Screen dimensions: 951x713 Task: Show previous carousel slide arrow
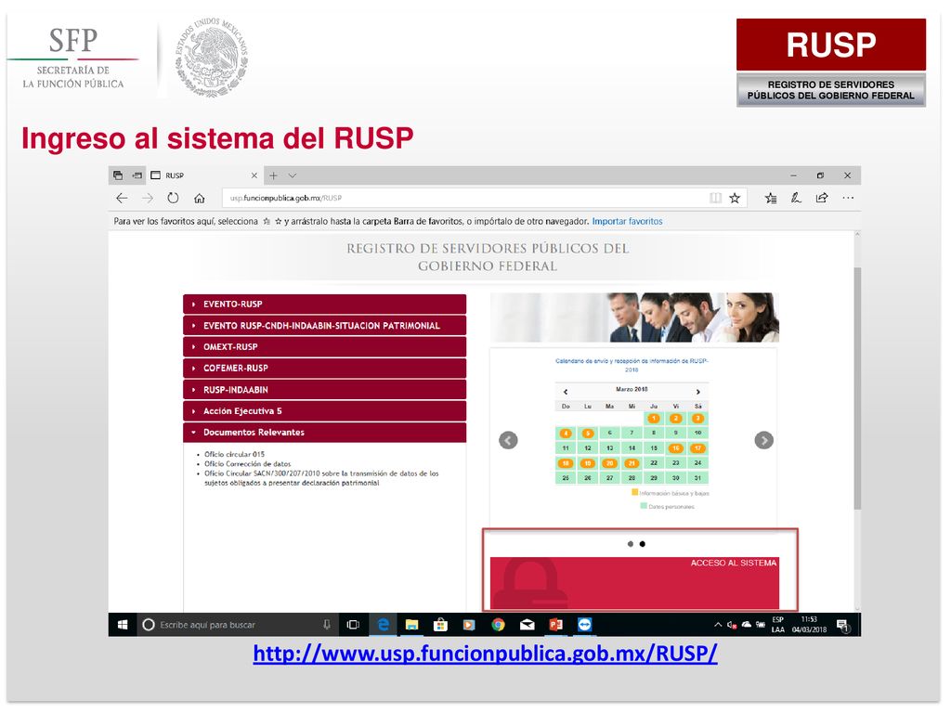[508, 440]
